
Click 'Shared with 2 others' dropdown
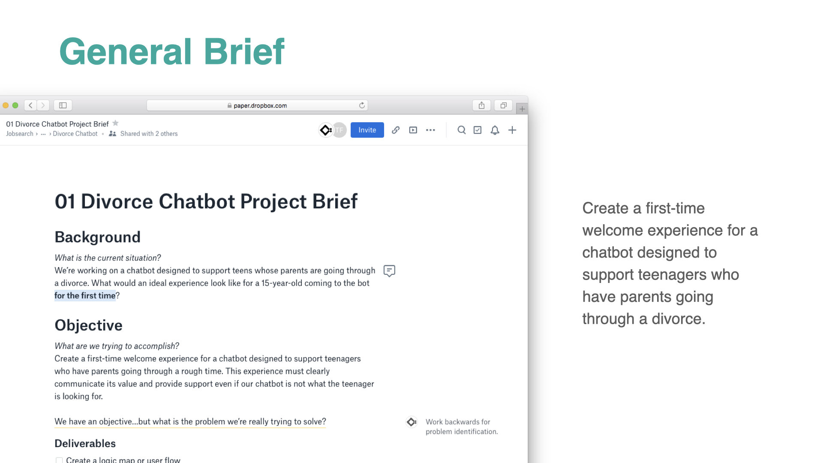click(143, 133)
